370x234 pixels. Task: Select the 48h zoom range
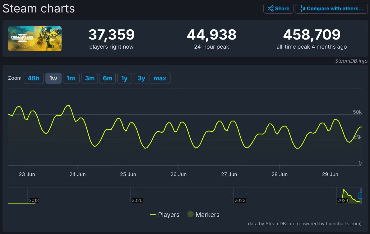34,78
